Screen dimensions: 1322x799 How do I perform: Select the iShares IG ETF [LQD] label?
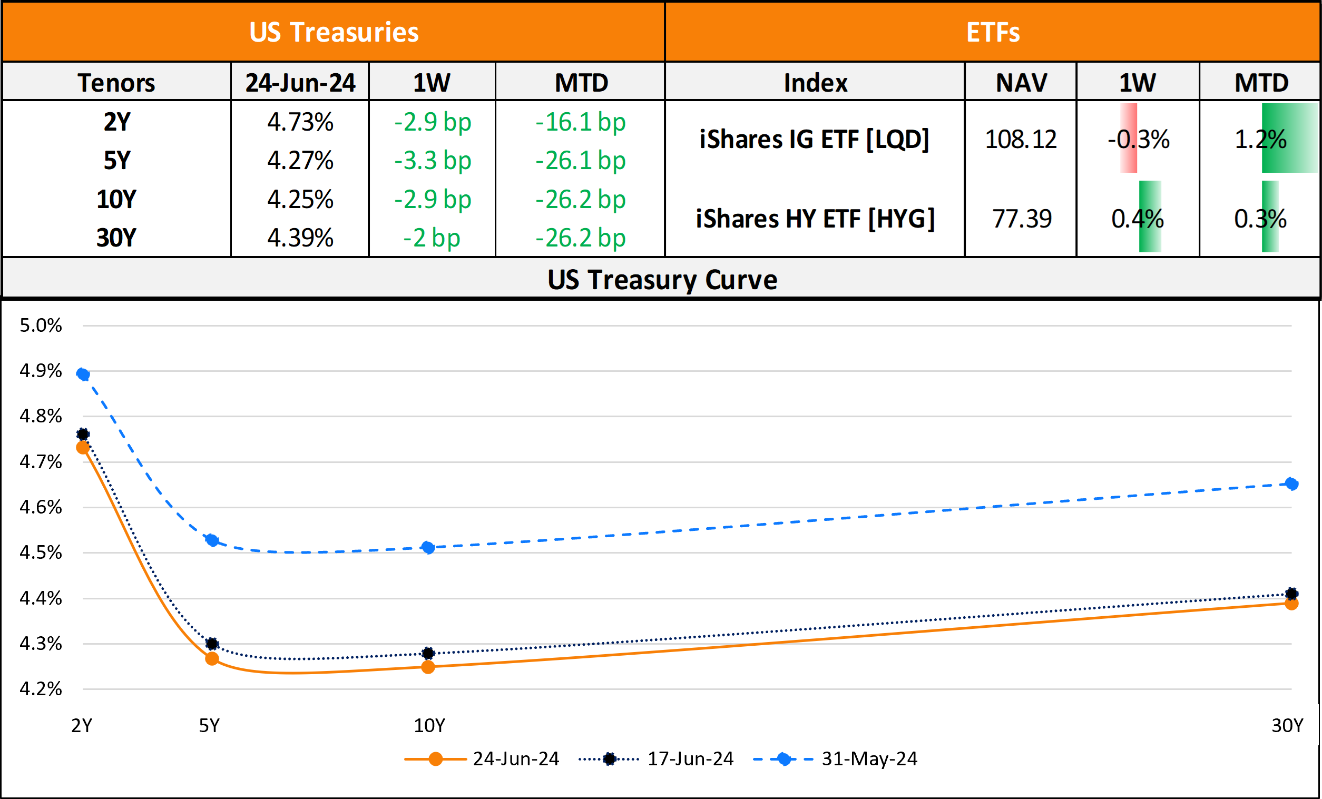tap(815, 140)
